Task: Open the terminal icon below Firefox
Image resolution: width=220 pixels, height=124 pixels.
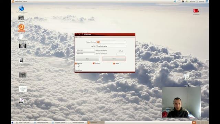Action: tap(21, 18)
